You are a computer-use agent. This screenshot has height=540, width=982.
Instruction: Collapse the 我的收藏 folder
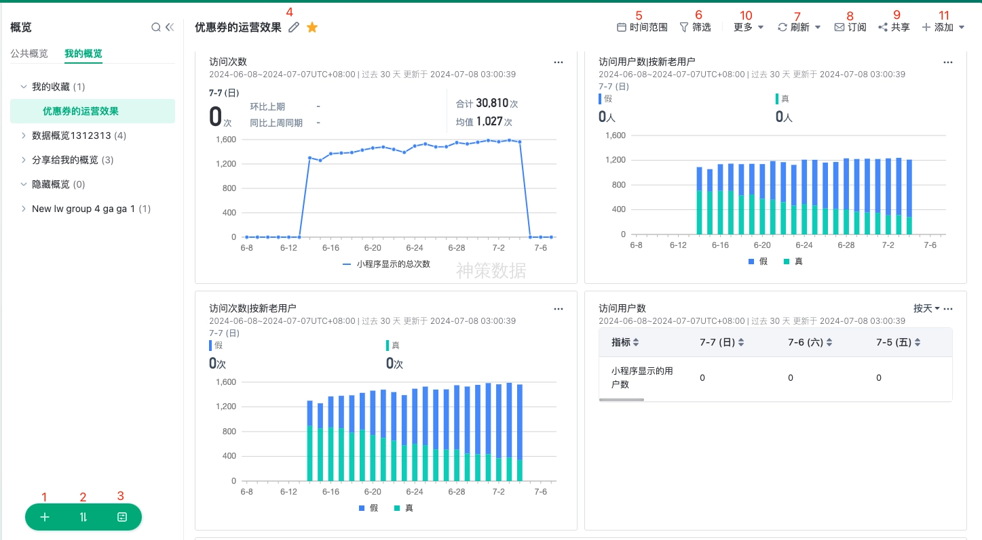(x=24, y=87)
